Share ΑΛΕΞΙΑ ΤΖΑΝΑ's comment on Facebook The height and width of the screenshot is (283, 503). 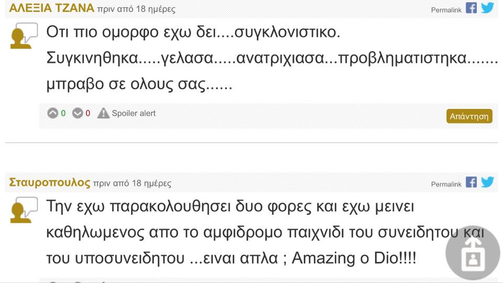(x=471, y=8)
